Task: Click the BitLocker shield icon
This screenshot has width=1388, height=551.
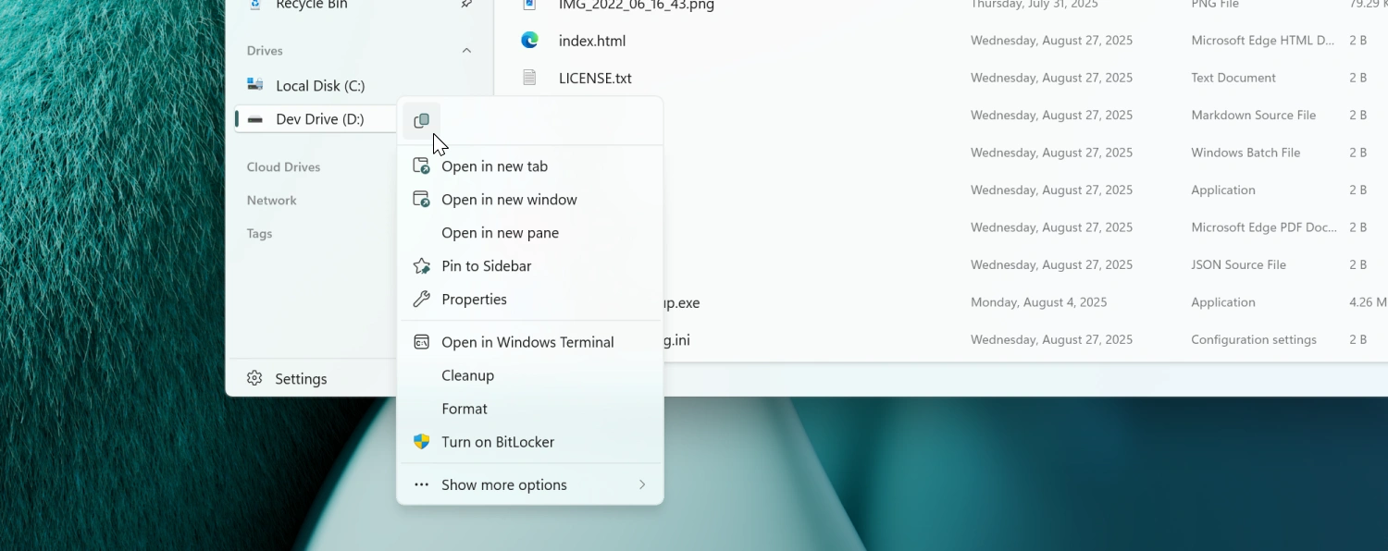Action: (421, 442)
